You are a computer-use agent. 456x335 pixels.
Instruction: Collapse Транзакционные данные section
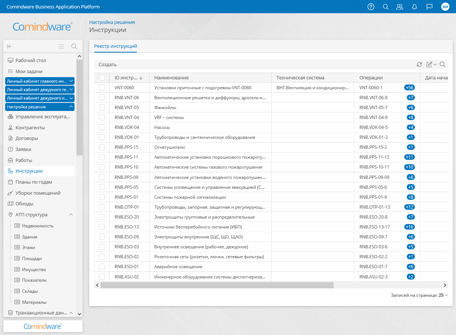coord(71,313)
